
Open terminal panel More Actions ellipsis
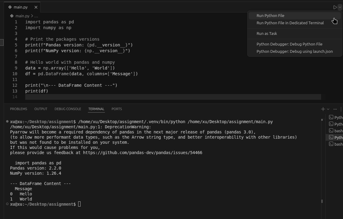click(335, 109)
